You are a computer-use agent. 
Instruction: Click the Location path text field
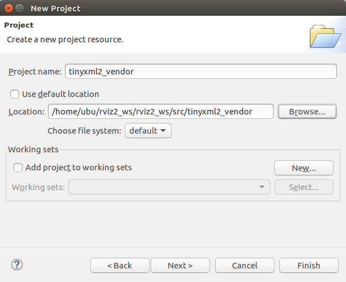[x=161, y=112]
